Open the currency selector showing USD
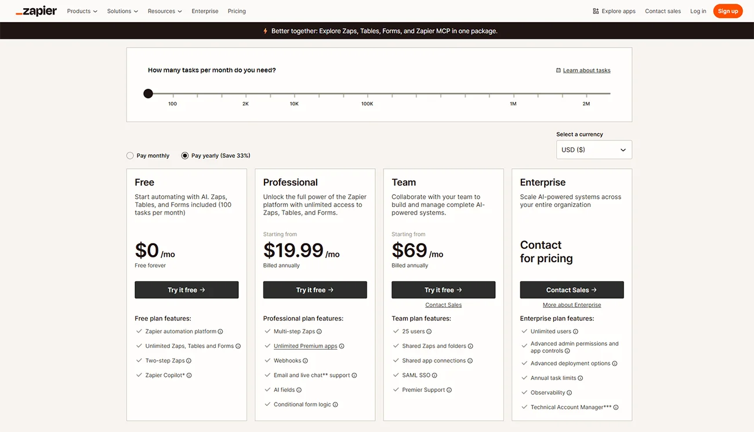The image size is (754, 432). (593, 150)
